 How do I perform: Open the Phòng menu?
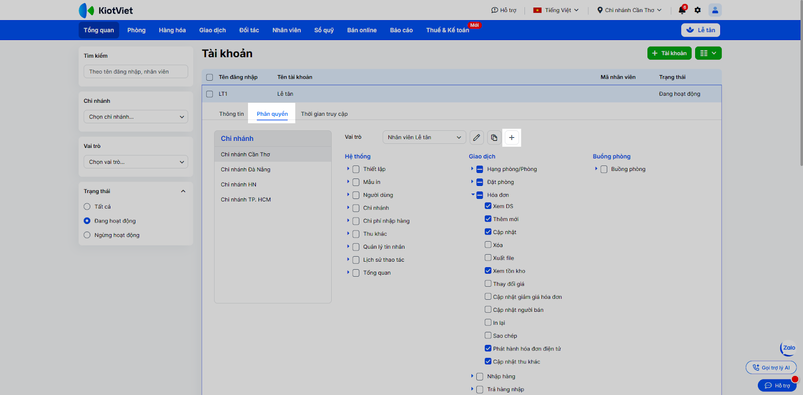tap(137, 30)
